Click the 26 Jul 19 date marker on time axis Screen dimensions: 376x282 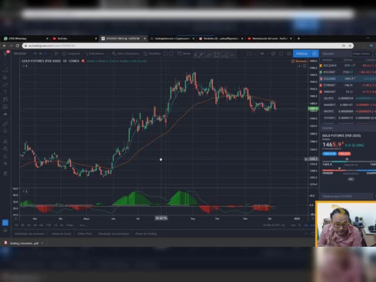pos(161,218)
